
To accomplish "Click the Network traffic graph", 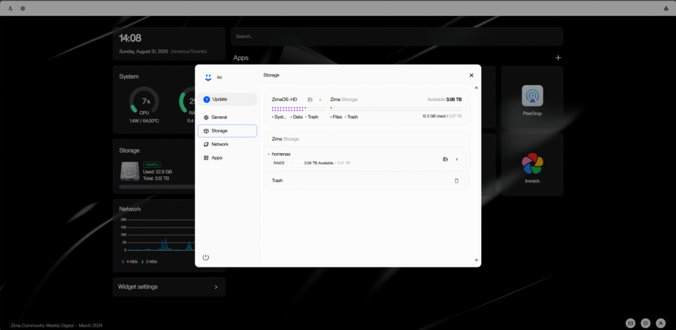I will pyautogui.click(x=157, y=235).
